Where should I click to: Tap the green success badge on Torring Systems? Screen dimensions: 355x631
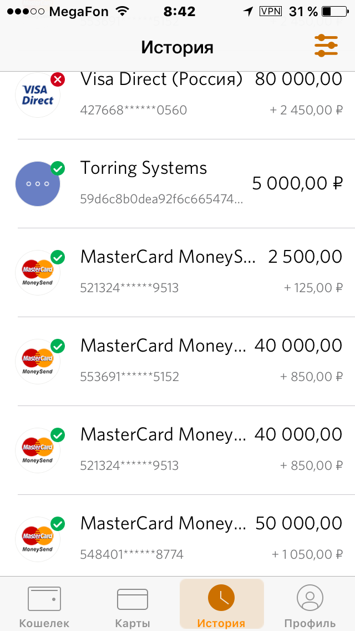(x=58, y=168)
